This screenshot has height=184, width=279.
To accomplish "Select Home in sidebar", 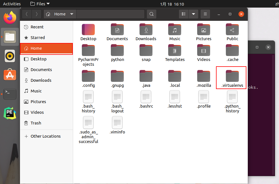I will (46, 48).
